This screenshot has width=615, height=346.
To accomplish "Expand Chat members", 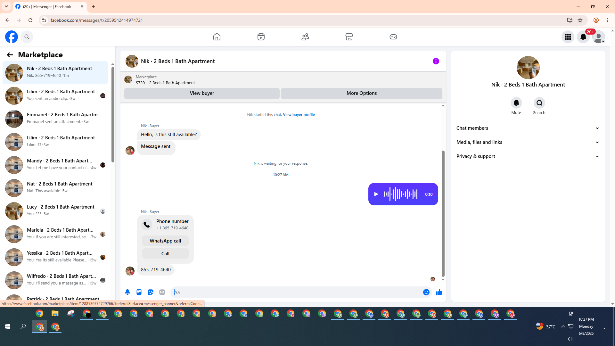I will tap(528, 128).
